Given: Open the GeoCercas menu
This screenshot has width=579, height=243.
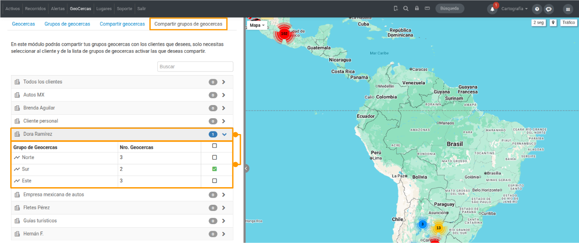Looking at the screenshot, I should pyautogui.click(x=81, y=9).
